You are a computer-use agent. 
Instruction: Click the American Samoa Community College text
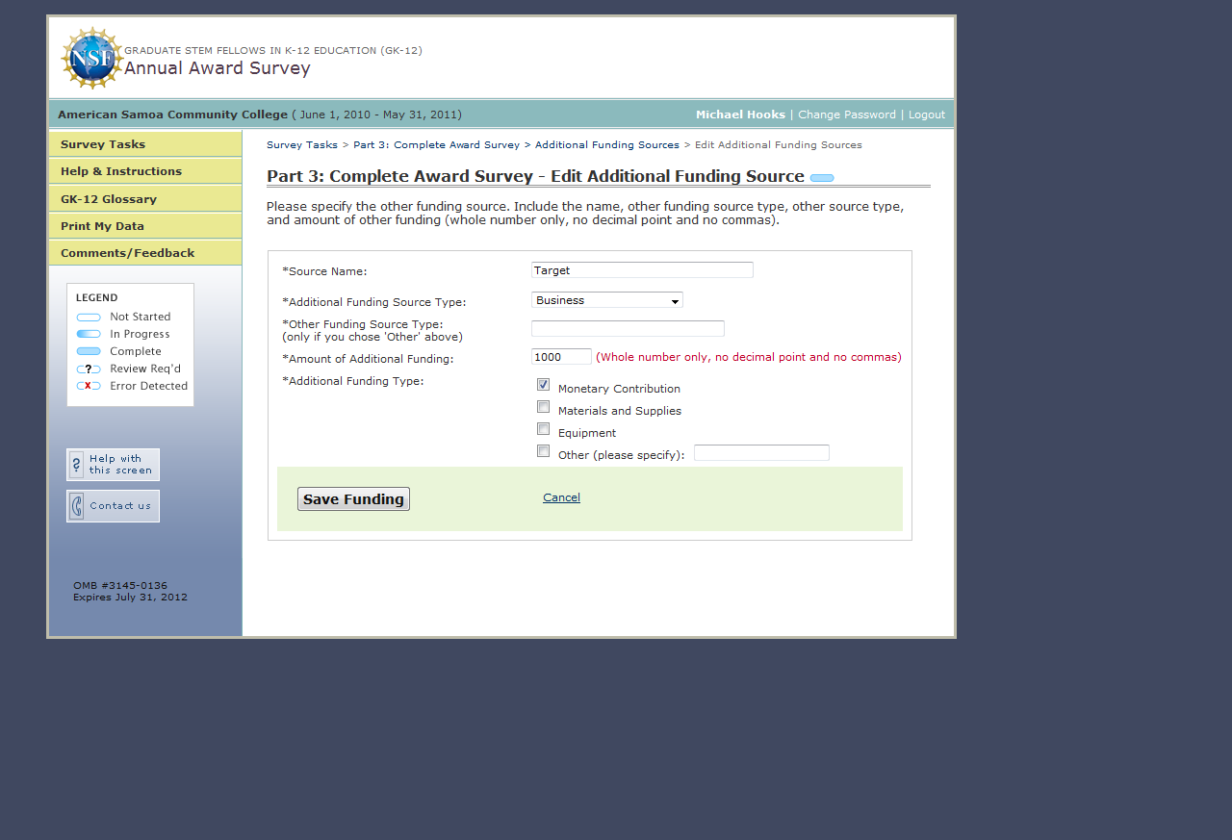172,115
